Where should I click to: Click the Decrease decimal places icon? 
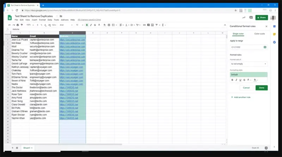pyautogui.click(x=45, y=25)
